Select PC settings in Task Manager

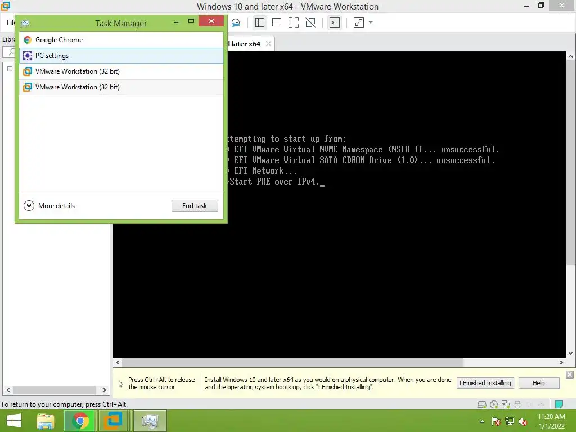point(121,56)
